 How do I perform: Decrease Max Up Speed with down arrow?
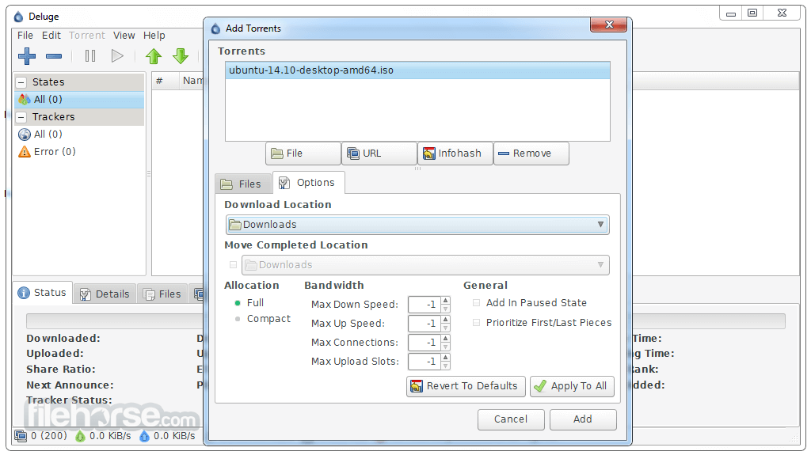coord(445,328)
